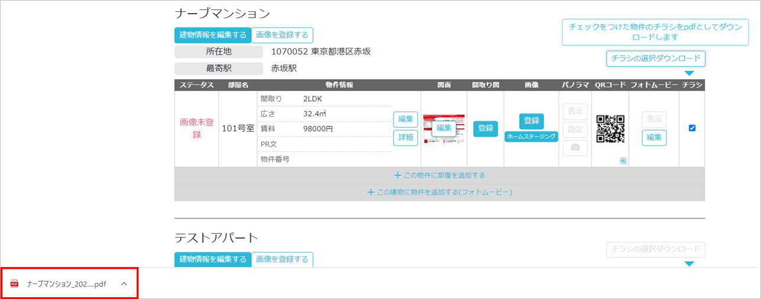Open チラシの選択ダウンロード for テストアパート

tap(656, 249)
